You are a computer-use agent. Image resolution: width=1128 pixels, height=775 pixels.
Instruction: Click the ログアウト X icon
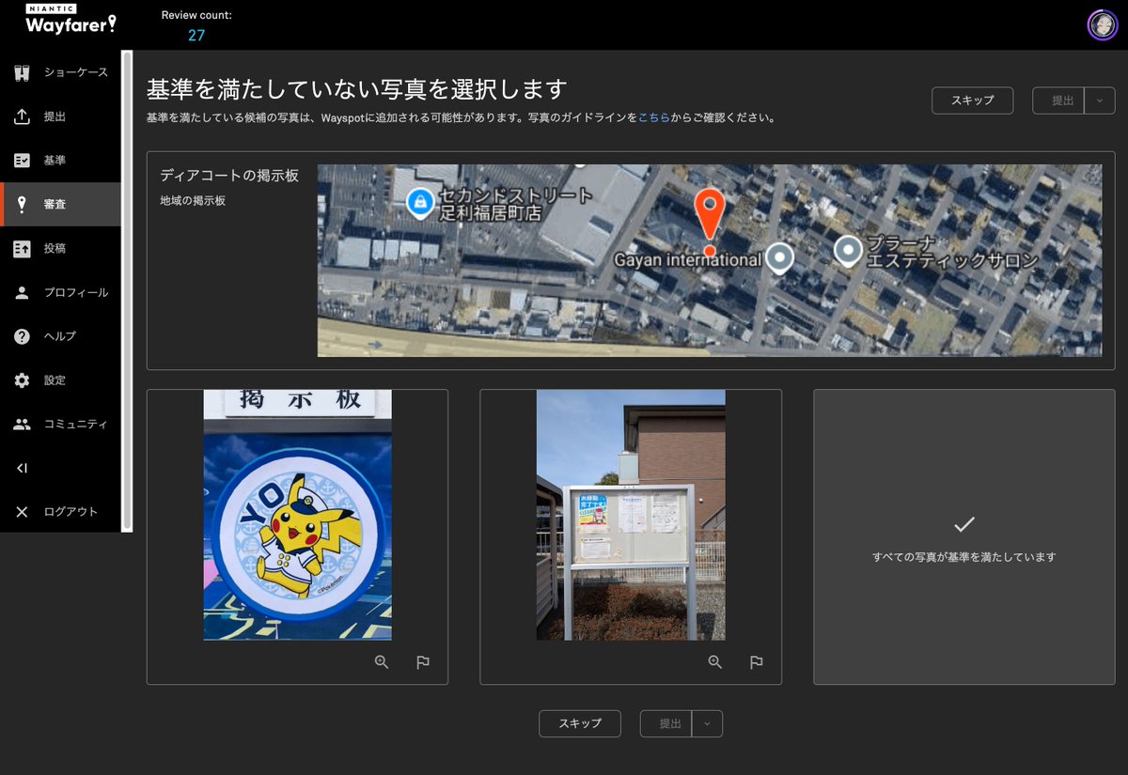coord(23,512)
